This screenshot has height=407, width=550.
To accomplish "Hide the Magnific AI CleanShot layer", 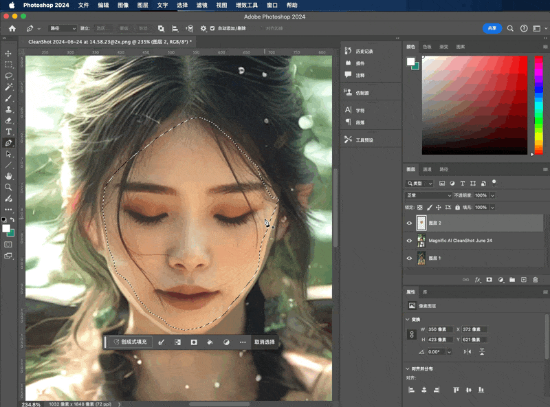I will tap(409, 241).
